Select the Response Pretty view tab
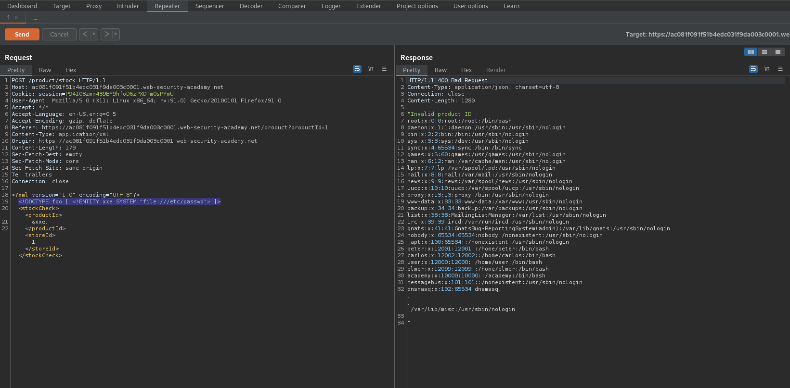 click(412, 70)
